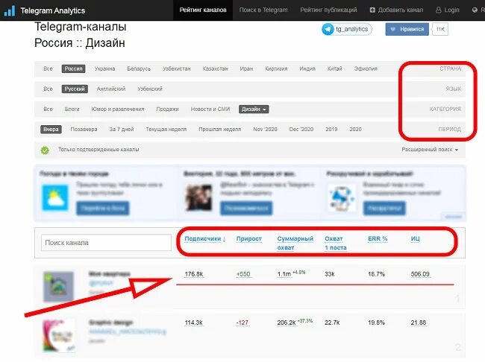Sort by Прирост column

pyautogui.click(x=248, y=239)
